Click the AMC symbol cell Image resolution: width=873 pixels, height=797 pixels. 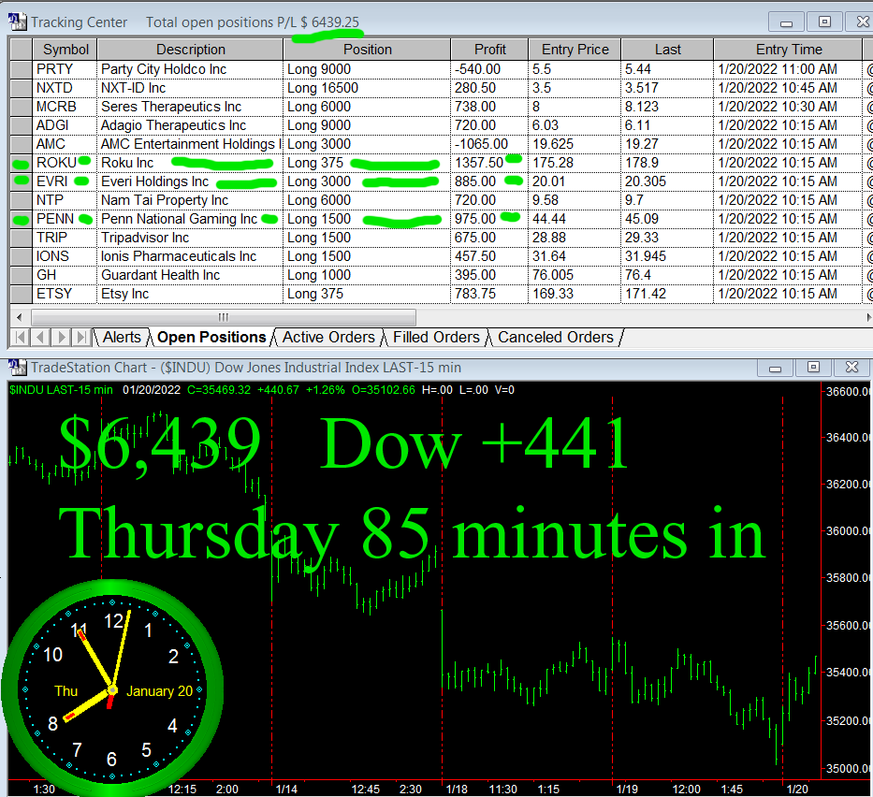(x=65, y=144)
